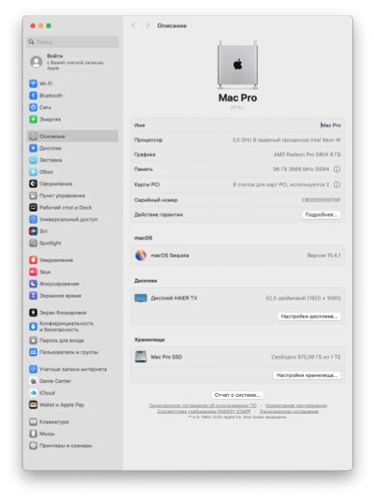
Task: Select Дисплеи in the sidebar
Action: (x=46, y=148)
